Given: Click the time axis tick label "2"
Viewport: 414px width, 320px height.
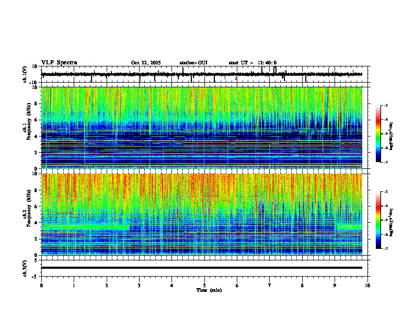Looking at the screenshot, I should pyautogui.click(x=107, y=285).
